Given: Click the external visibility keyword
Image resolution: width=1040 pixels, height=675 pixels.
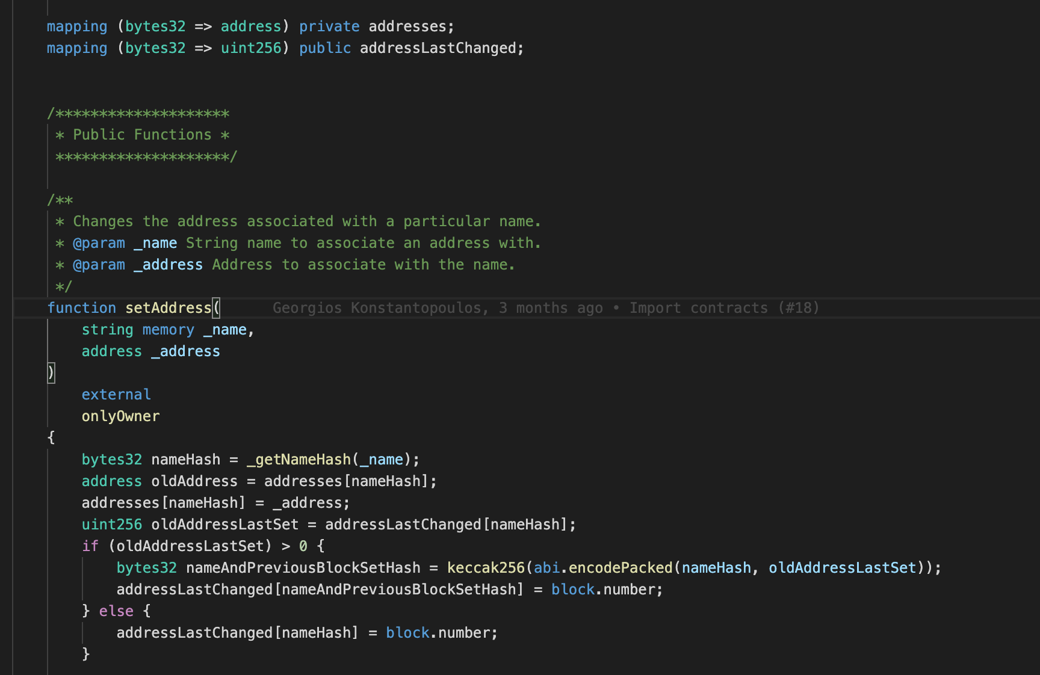Looking at the screenshot, I should pos(116,395).
